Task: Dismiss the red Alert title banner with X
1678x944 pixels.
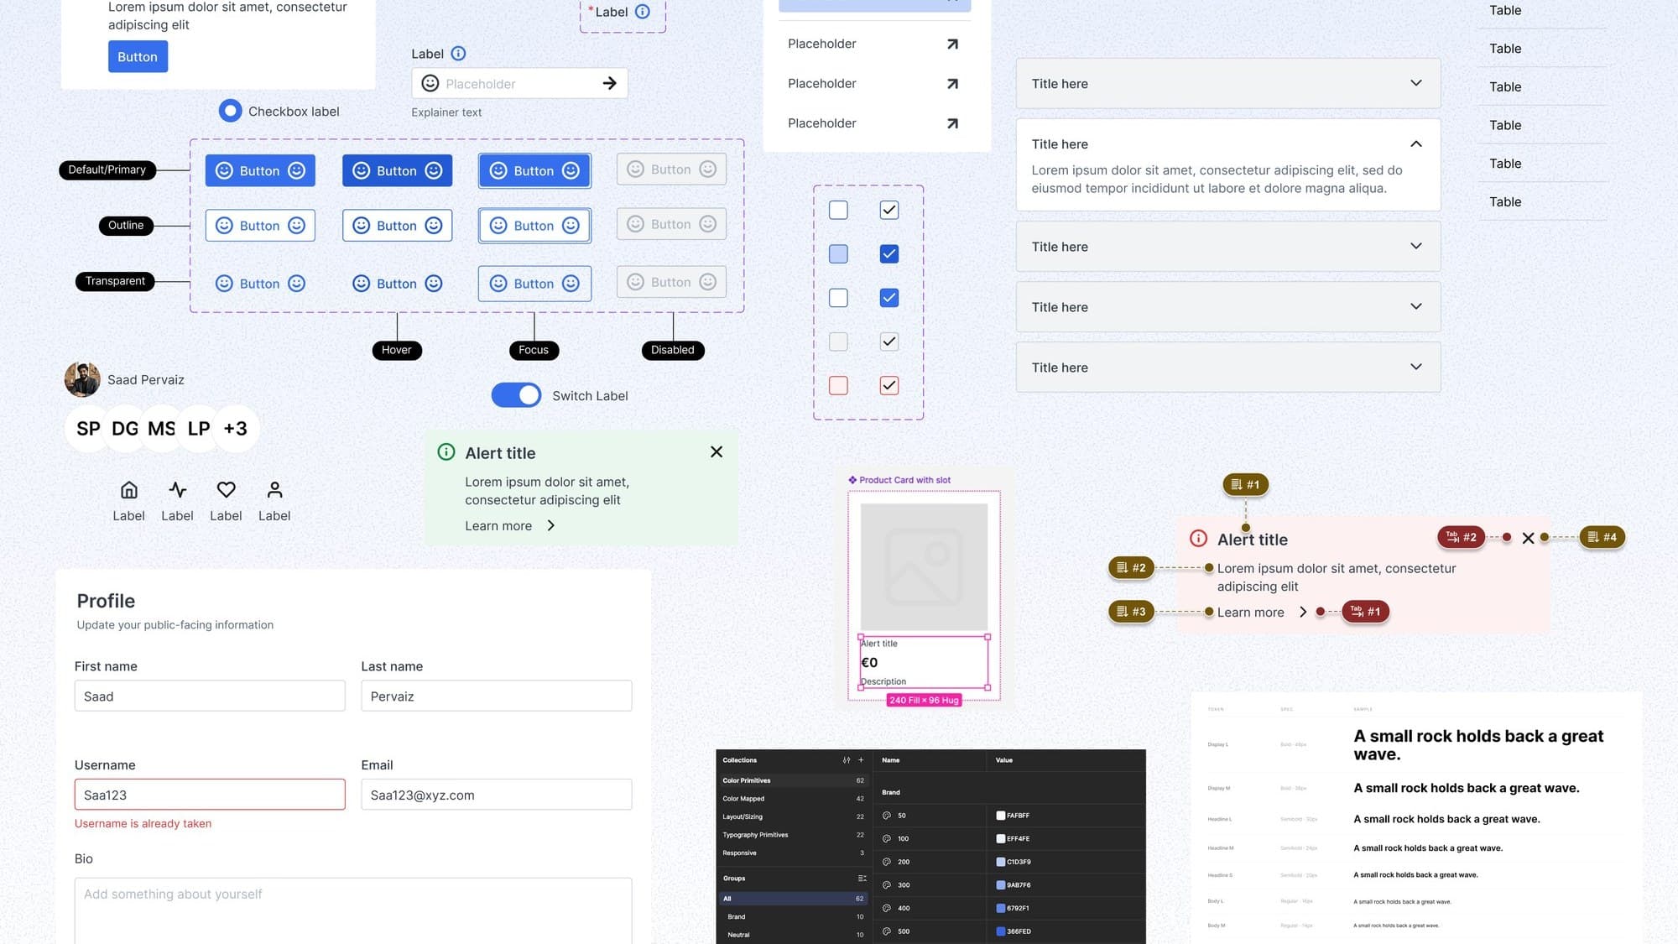Action: point(1528,538)
